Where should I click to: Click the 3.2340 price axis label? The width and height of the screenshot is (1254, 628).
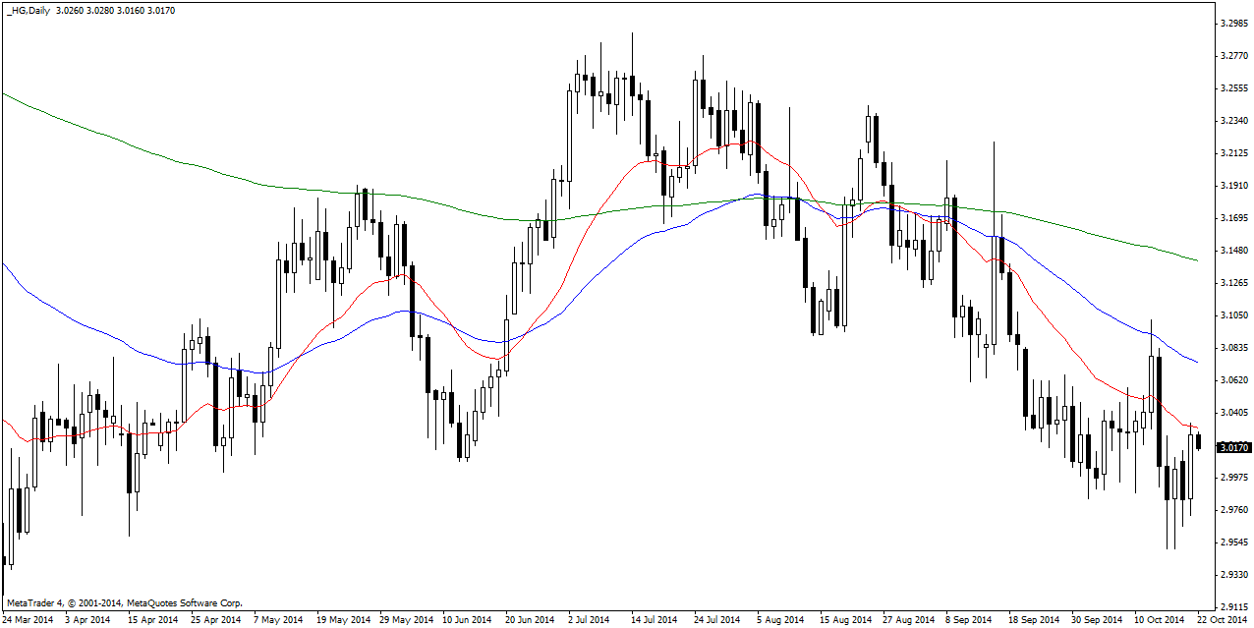[x=1232, y=121]
